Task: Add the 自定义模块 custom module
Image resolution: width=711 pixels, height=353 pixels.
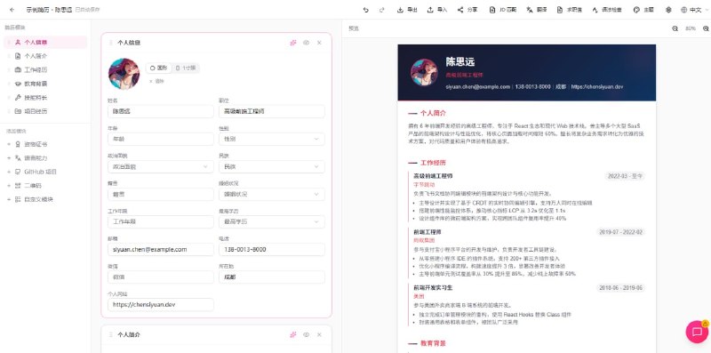Action: pyautogui.click(x=45, y=199)
